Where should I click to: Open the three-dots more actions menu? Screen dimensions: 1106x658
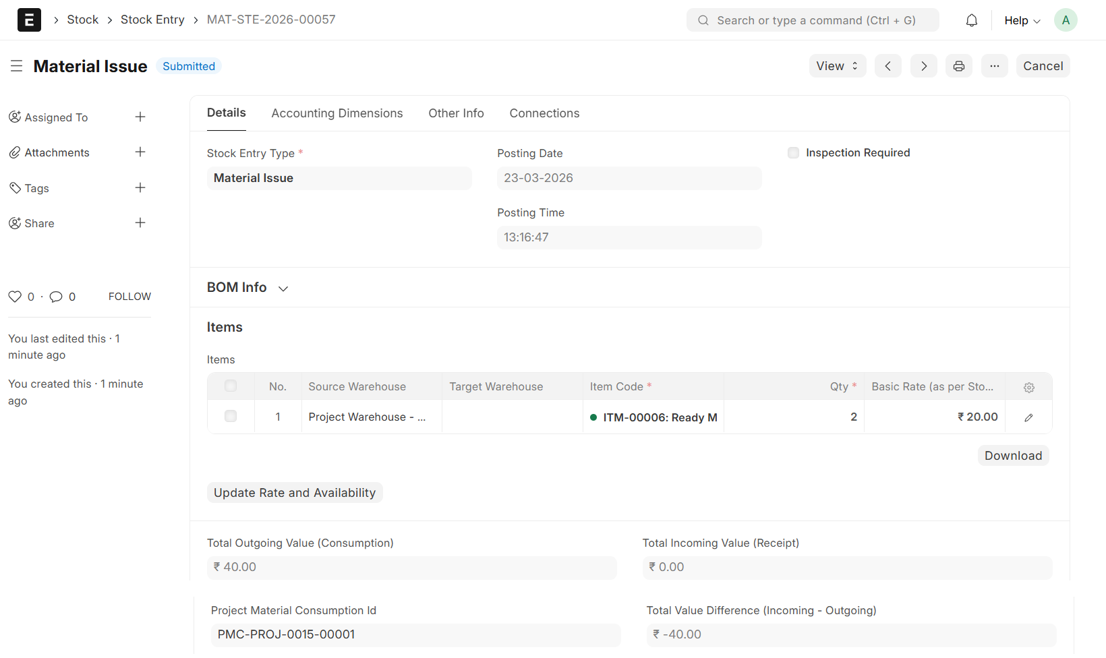coord(994,66)
